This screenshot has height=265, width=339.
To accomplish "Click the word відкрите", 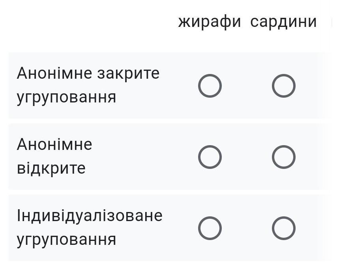I will point(51,168).
